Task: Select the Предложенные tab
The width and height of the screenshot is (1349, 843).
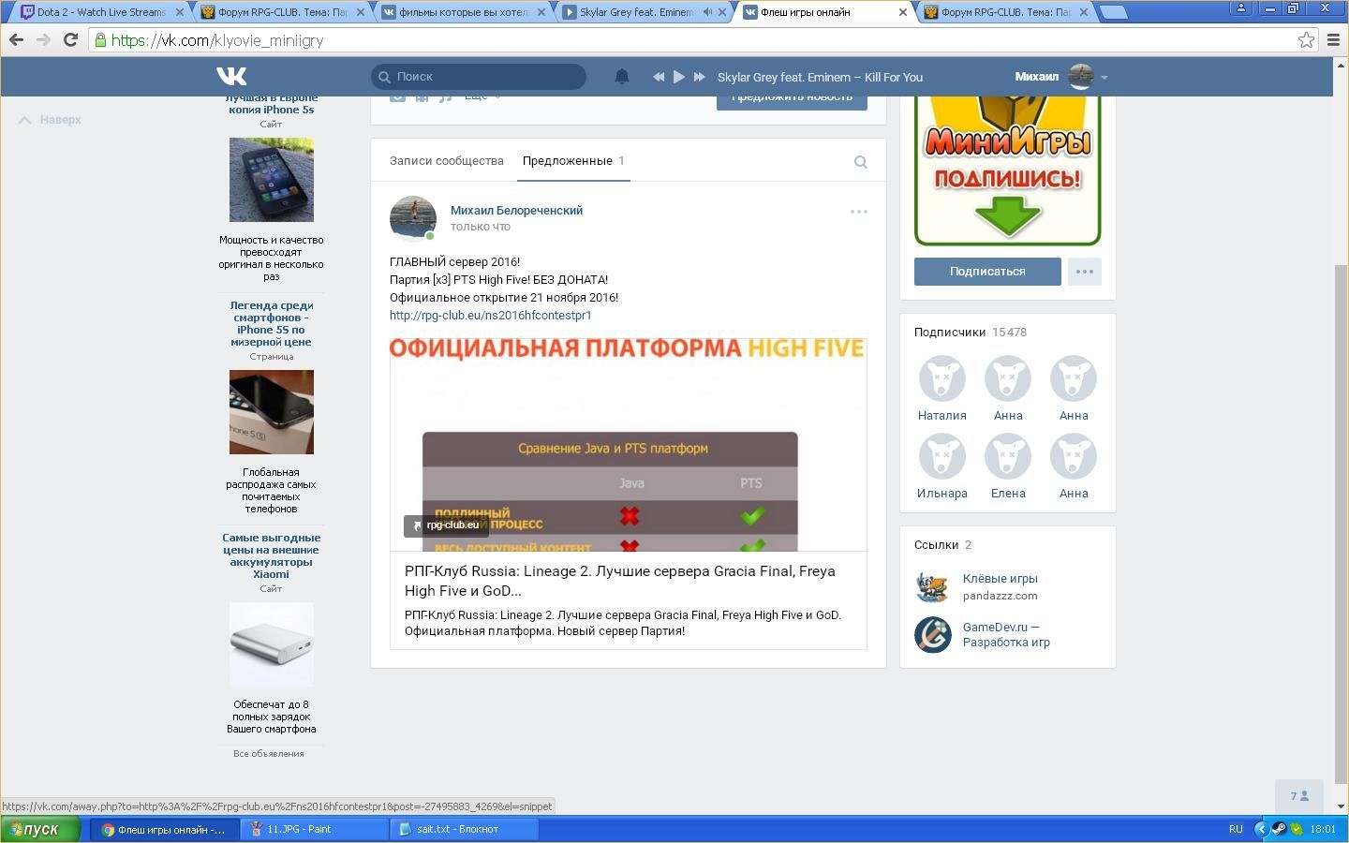Action: pos(573,161)
